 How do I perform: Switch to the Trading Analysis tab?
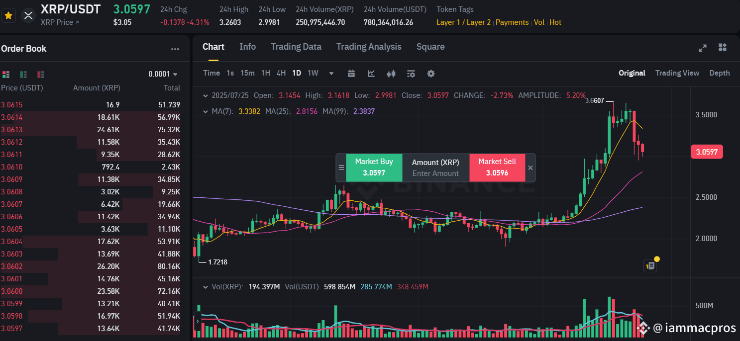369,47
